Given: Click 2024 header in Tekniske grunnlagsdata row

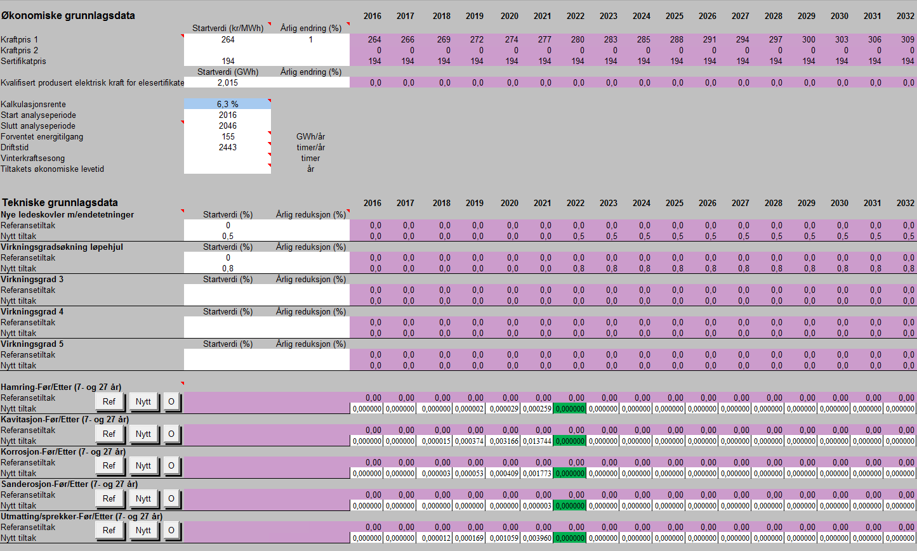Looking at the screenshot, I should [x=641, y=203].
